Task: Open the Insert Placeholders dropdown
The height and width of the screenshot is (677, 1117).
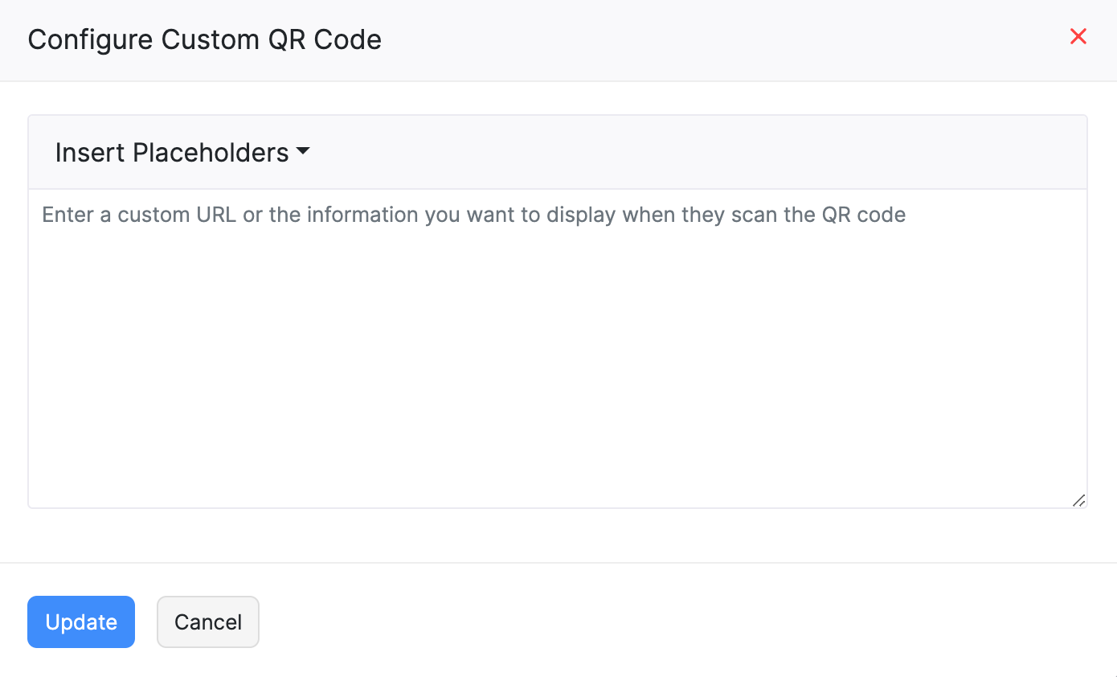Action: point(182,153)
